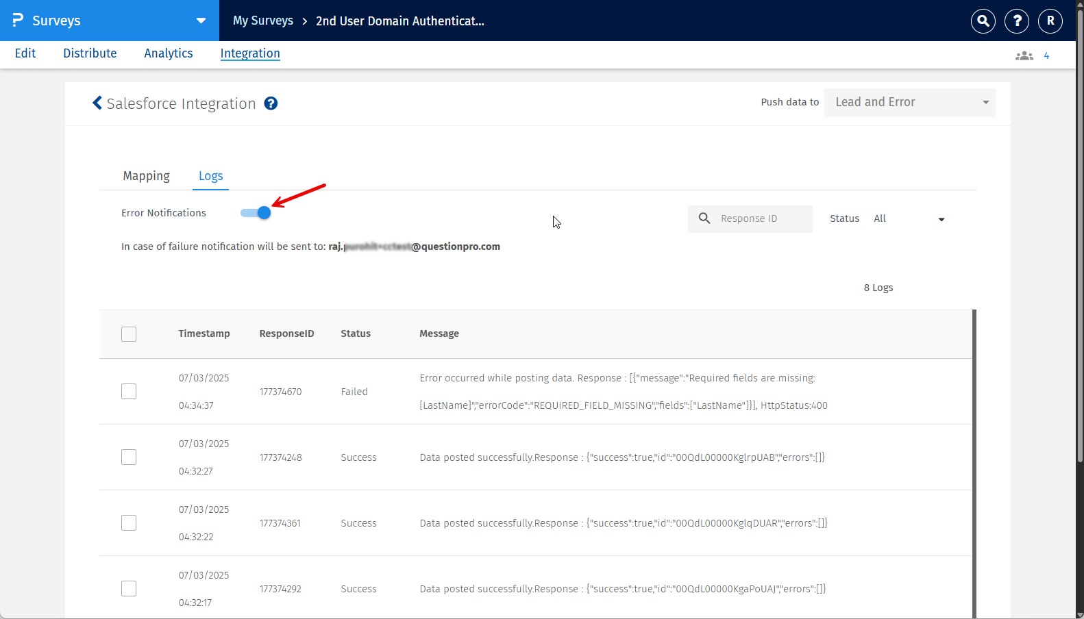Click the Response ID search magnifier icon
The height and width of the screenshot is (619, 1084).
[704, 218]
